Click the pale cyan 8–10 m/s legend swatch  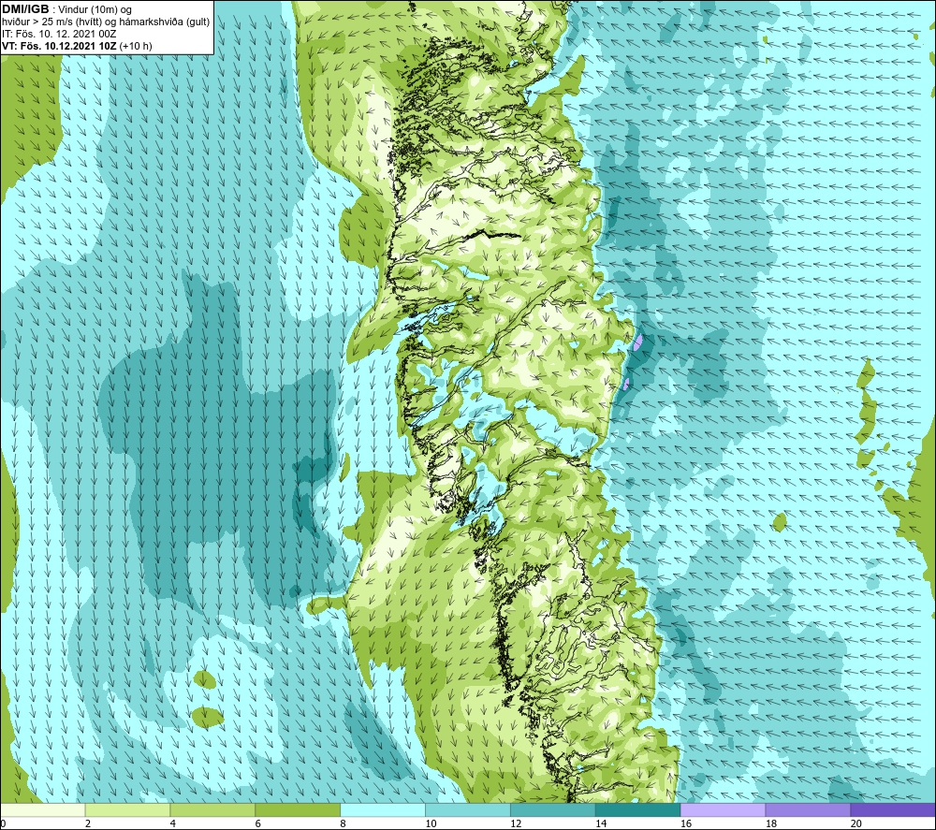[383, 809]
